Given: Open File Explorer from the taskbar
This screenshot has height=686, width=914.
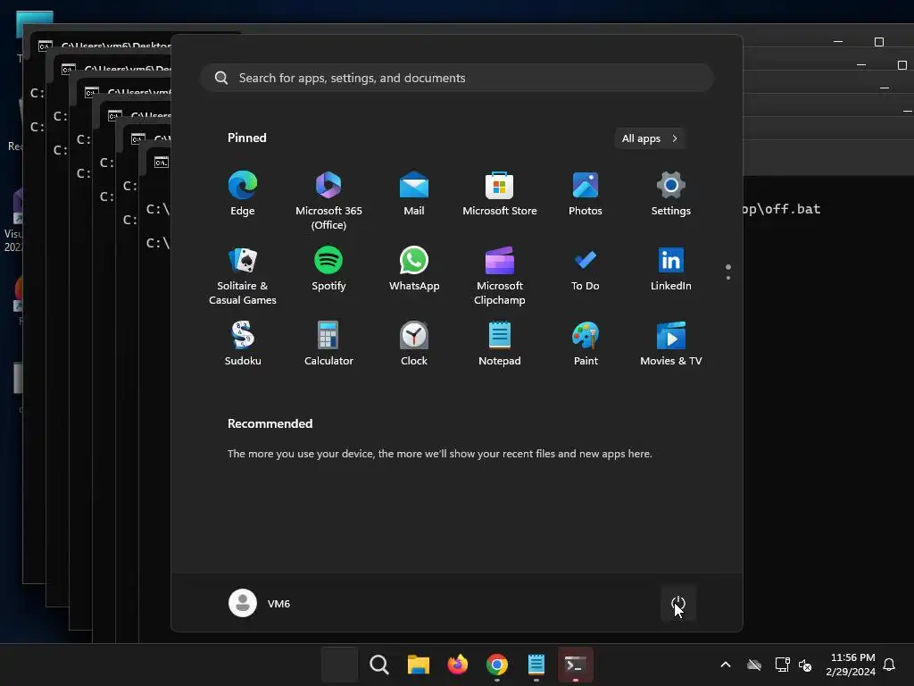Looking at the screenshot, I should [418, 665].
